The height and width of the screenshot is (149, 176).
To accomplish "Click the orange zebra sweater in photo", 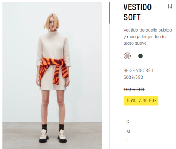I will tap(54, 70).
